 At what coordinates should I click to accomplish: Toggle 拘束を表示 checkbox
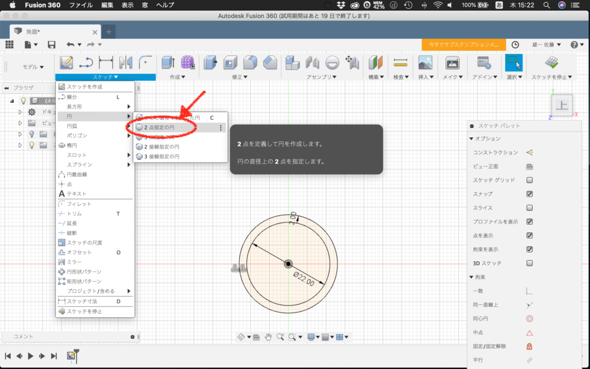coord(530,249)
